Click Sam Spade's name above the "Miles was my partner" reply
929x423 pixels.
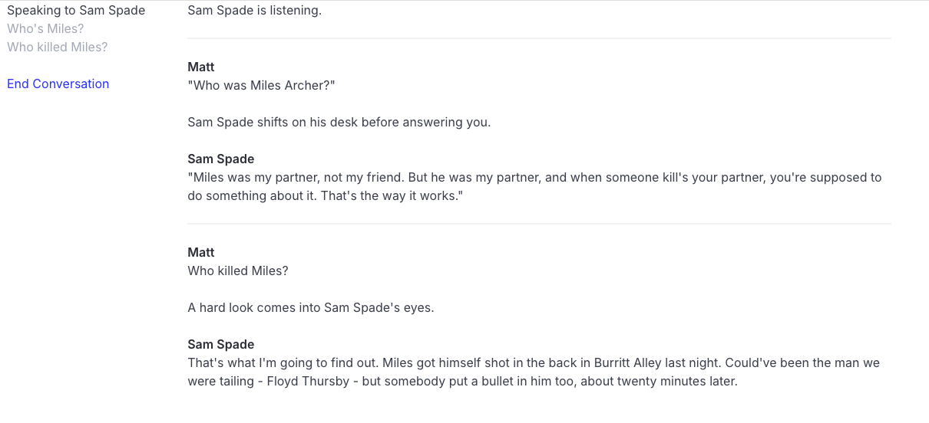tap(220, 159)
